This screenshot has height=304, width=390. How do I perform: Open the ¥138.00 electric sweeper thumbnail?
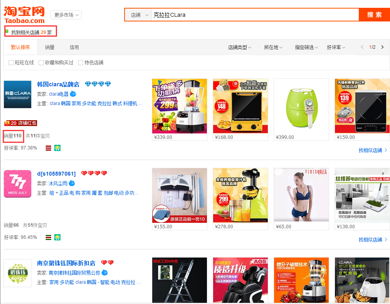coord(362,196)
